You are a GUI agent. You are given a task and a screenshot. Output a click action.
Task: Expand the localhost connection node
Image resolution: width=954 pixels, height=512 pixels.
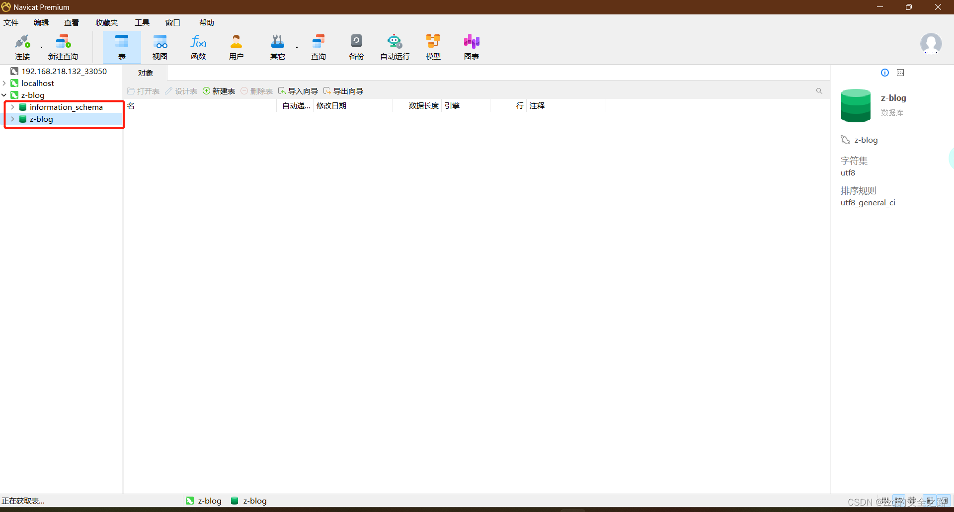(x=4, y=83)
